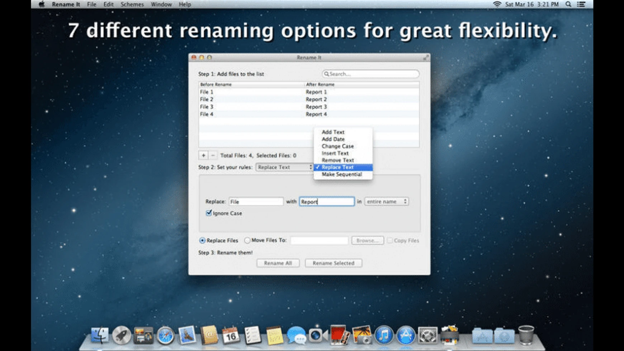The image size is (624, 351).
Task: Select Add Date from the dropdown menu
Action: (x=333, y=139)
